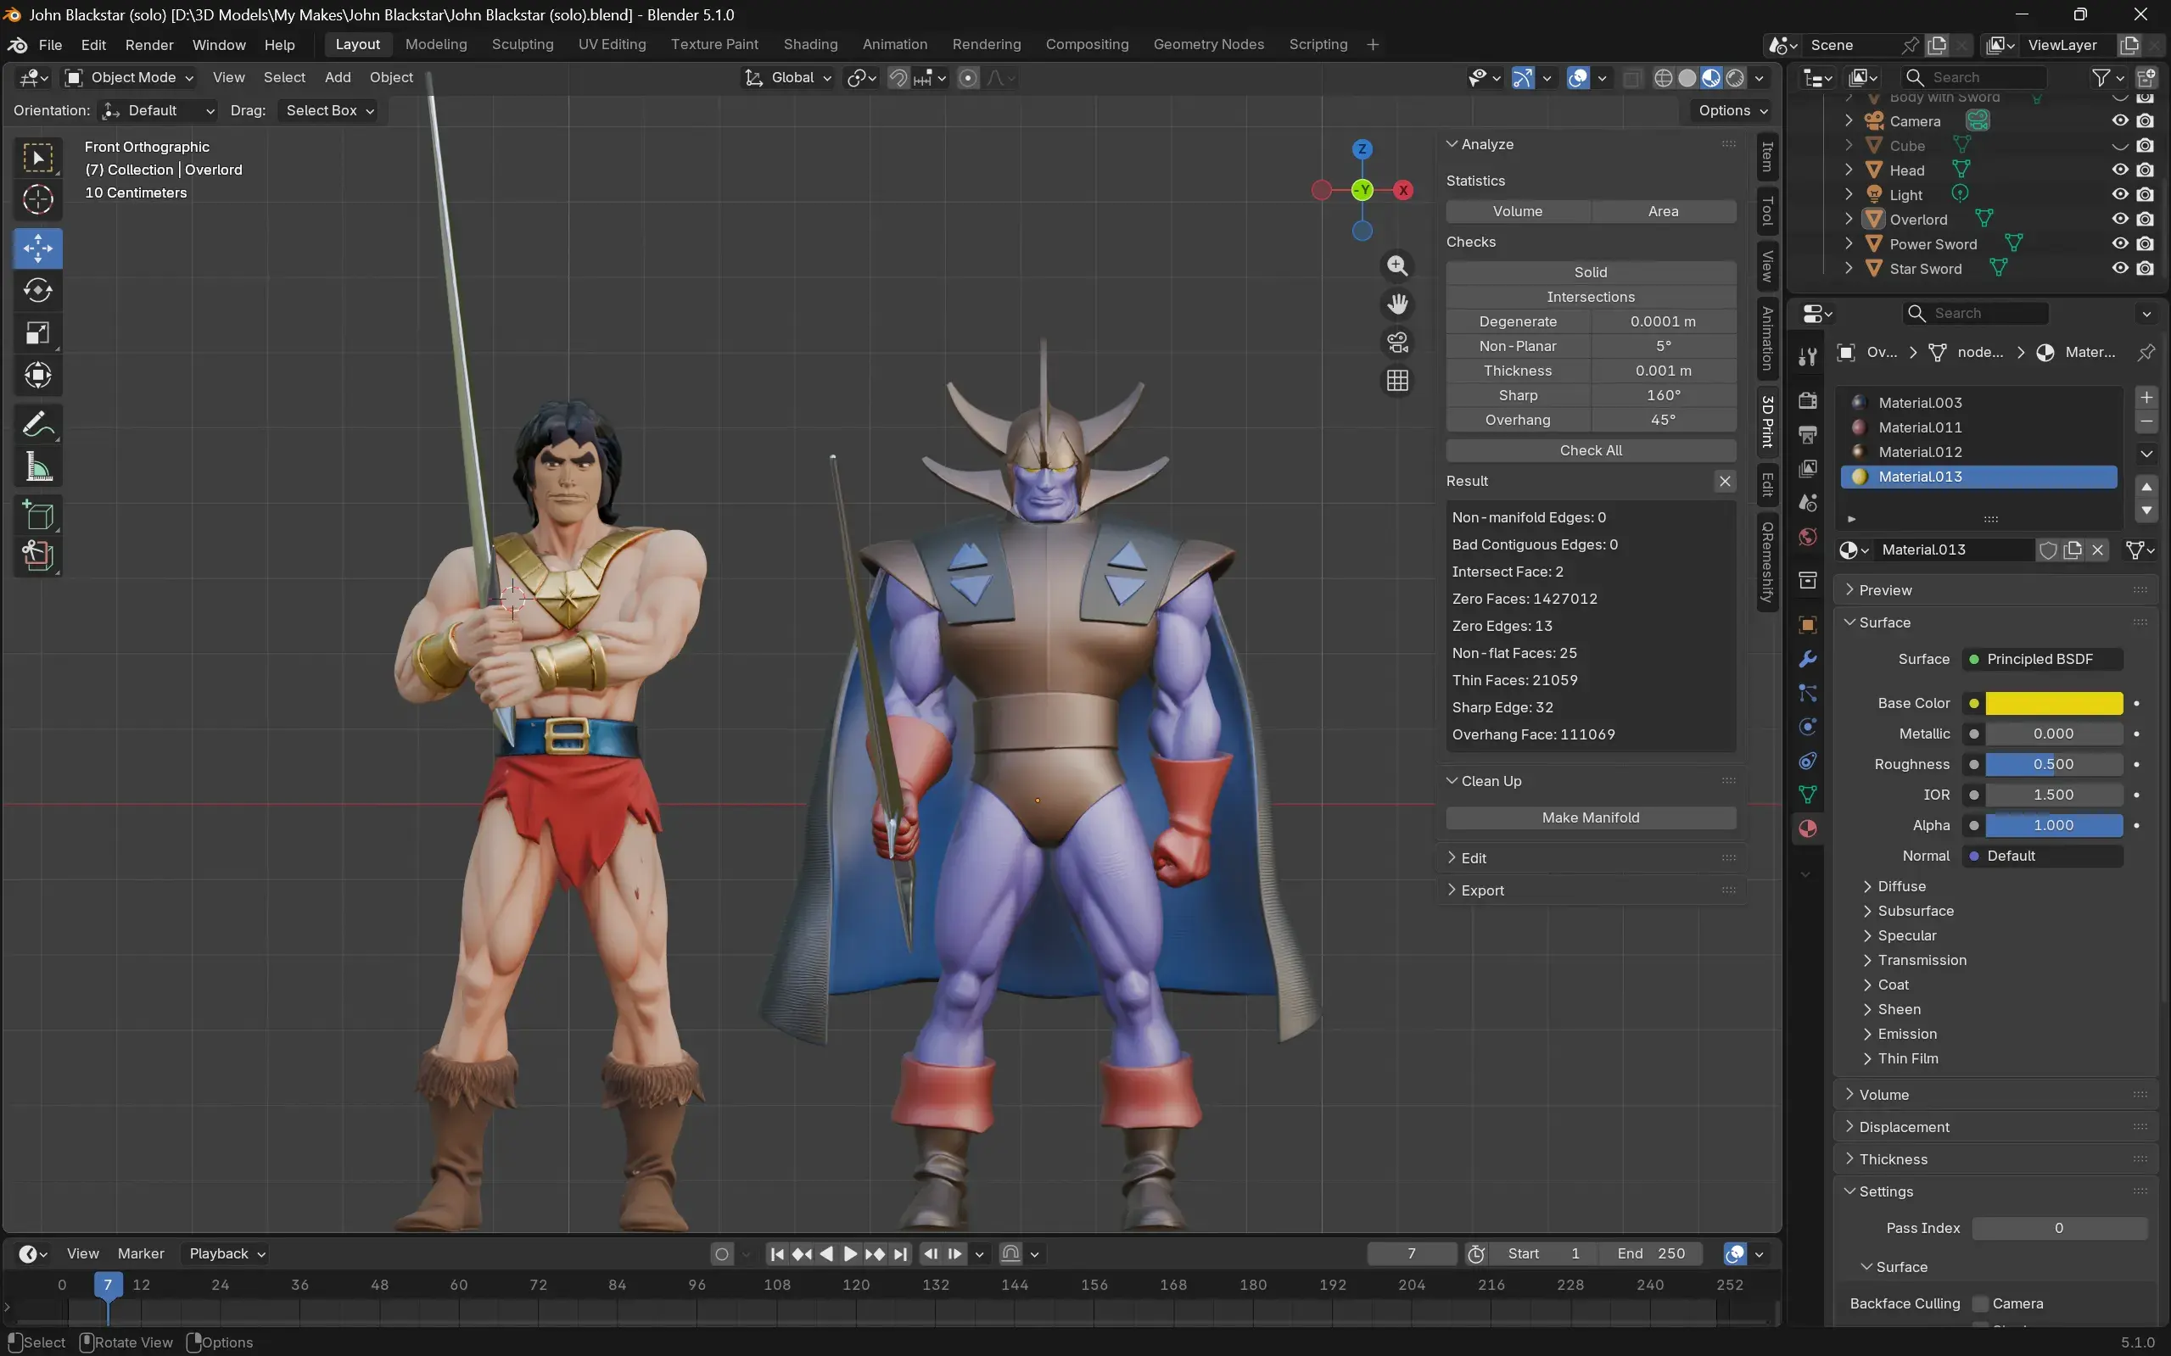Adjust the Alpha slider
The width and height of the screenshot is (2171, 1356).
[2053, 825]
